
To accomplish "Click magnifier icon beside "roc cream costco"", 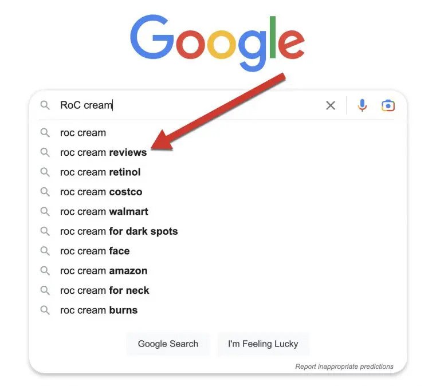I will coord(45,192).
